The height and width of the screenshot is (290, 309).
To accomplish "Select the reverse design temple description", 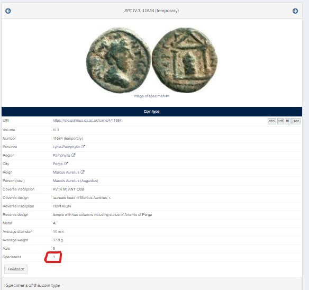I will click(102, 215).
